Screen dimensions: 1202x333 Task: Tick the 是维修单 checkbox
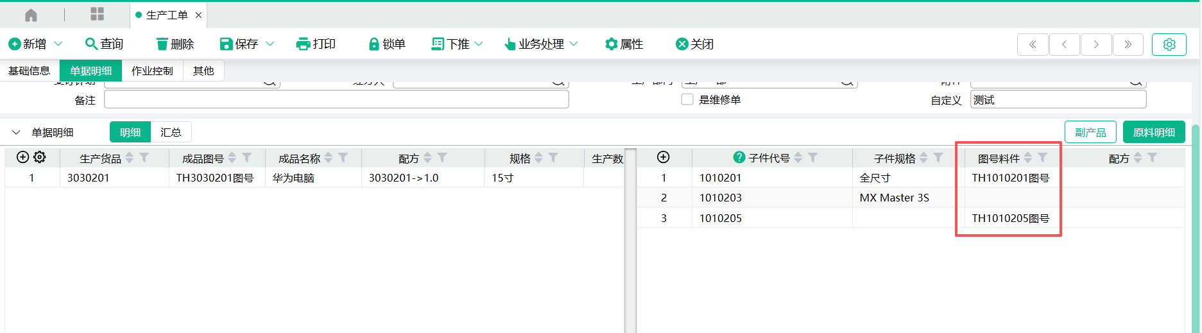(687, 99)
